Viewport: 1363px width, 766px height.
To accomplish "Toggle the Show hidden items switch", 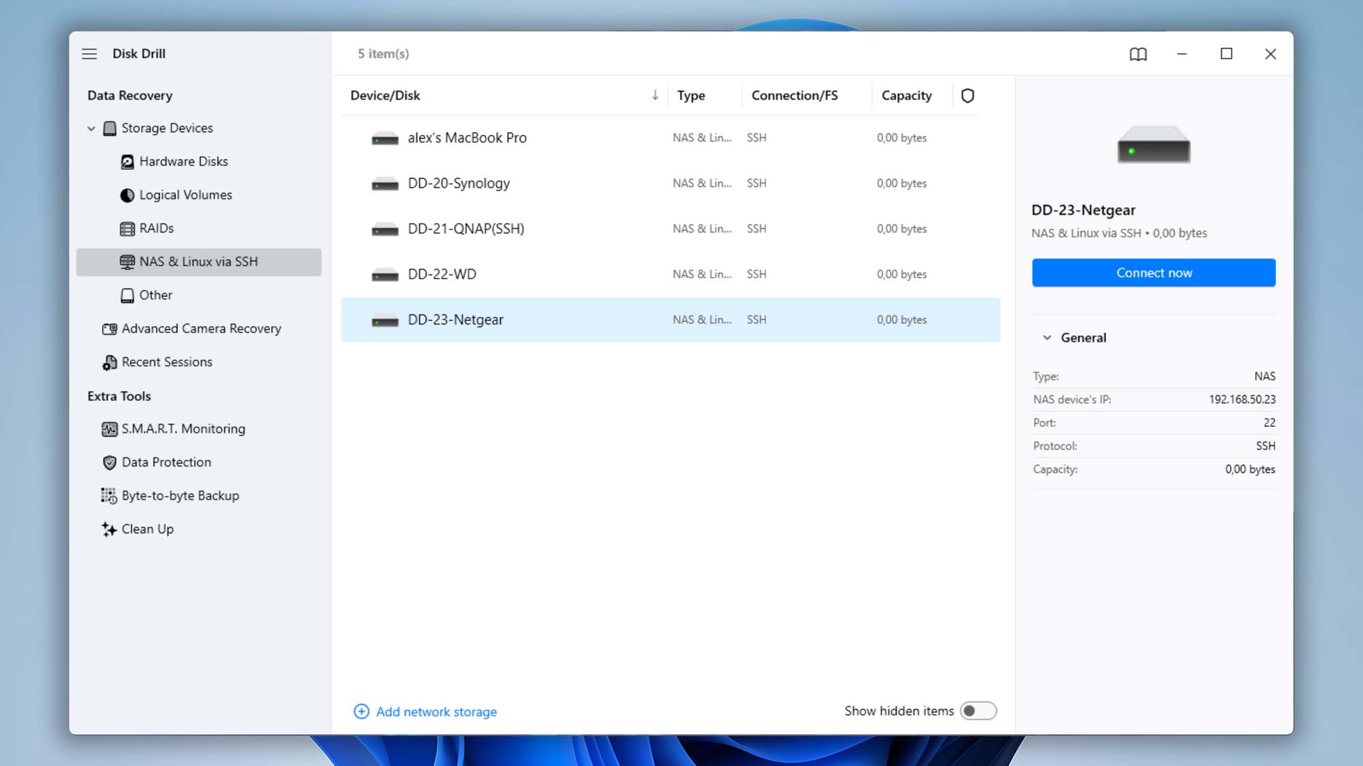I will [x=978, y=711].
